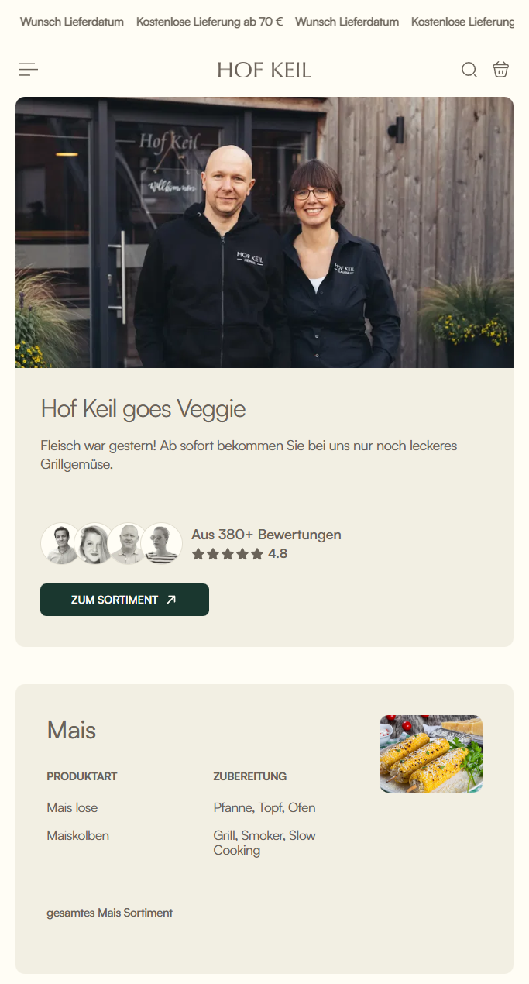Click the fourth reviewer avatar with striped shirt
529x984 pixels.
tap(162, 543)
